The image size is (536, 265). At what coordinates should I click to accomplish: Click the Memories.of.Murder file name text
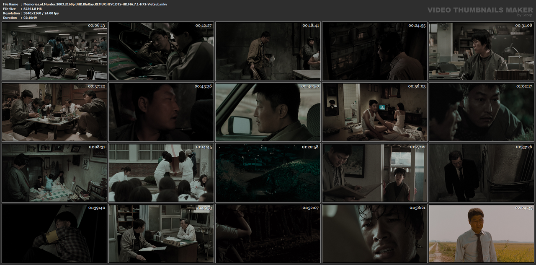tap(95, 4)
